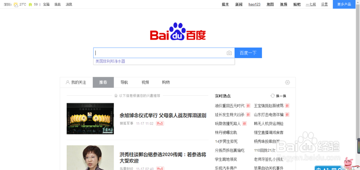The image size is (360, 170).
Task: Open hot topic 王宝强挺赵薇被骂
Action: pyautogui.click(x=269, y=106)
